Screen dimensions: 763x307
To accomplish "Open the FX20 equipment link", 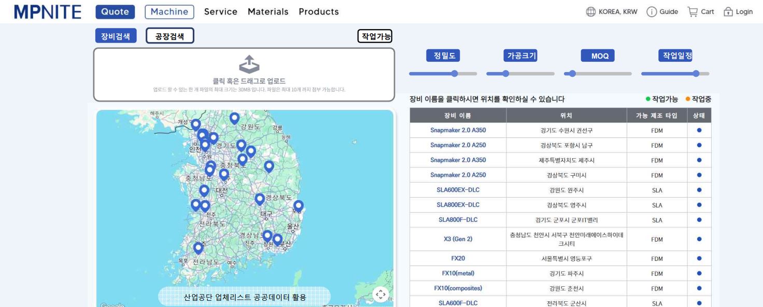I will click(x=458, y=258).
